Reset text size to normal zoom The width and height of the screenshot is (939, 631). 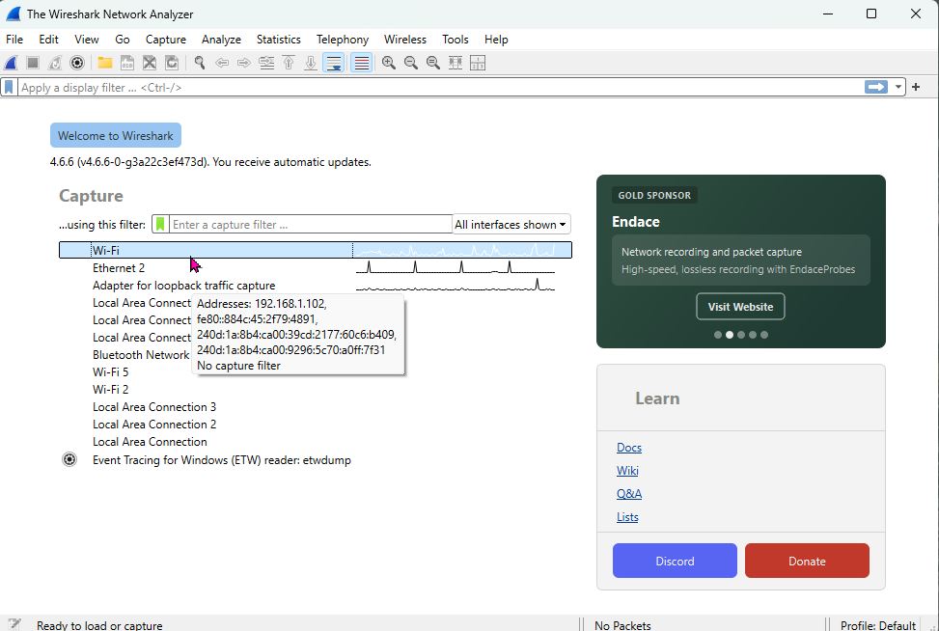click(433, 63)
